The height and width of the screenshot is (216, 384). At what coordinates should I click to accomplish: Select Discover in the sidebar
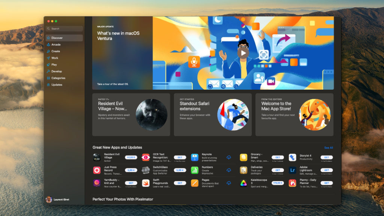pos(64,38)
